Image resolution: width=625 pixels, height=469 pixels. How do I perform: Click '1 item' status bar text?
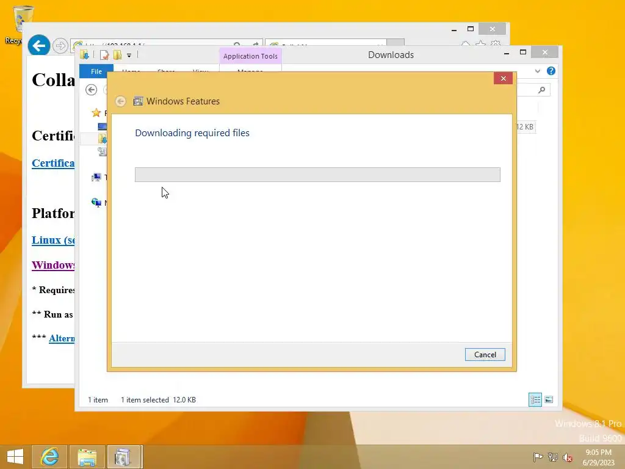pos(98,399)
